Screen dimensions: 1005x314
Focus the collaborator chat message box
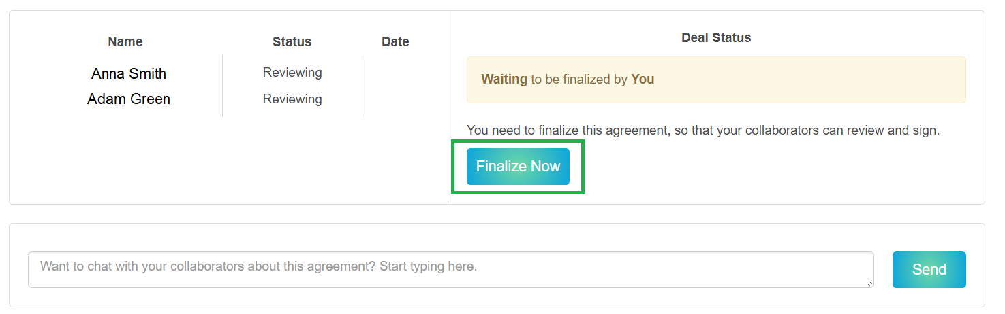coord(450,269)
